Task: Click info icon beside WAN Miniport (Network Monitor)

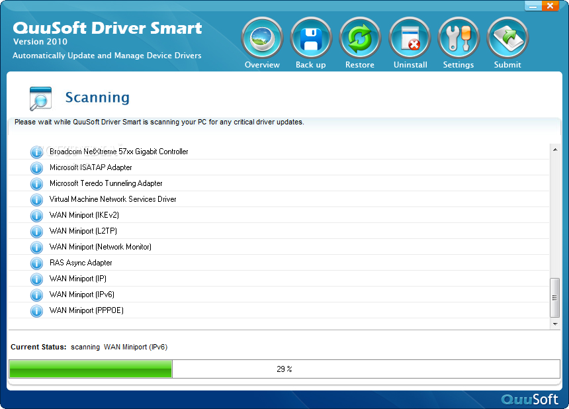Action: (36, 248)
